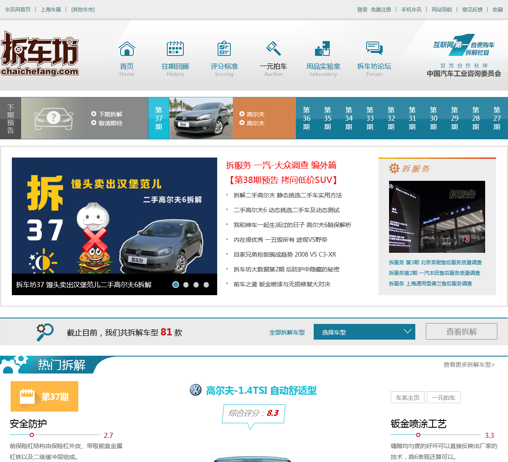Open 手机车讯 top link
508x462 pixels.
tap(411, 9)
